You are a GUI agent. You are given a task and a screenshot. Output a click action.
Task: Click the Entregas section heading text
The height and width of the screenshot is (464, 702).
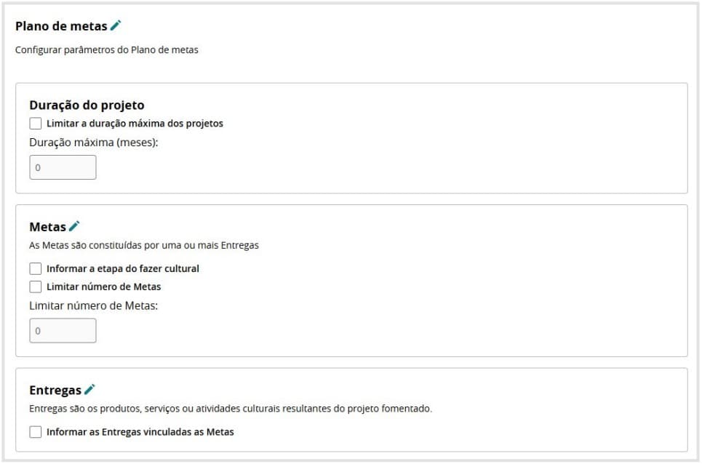[55, 390]
